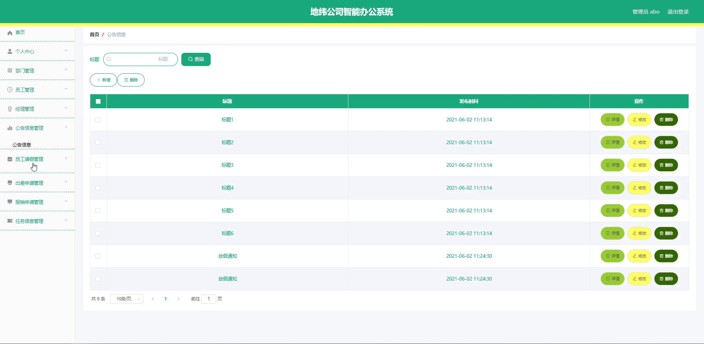Viewport: 704px width, 344px height.
Task: Click the 共 8 条 total count text
Action: tap(98, 299)
